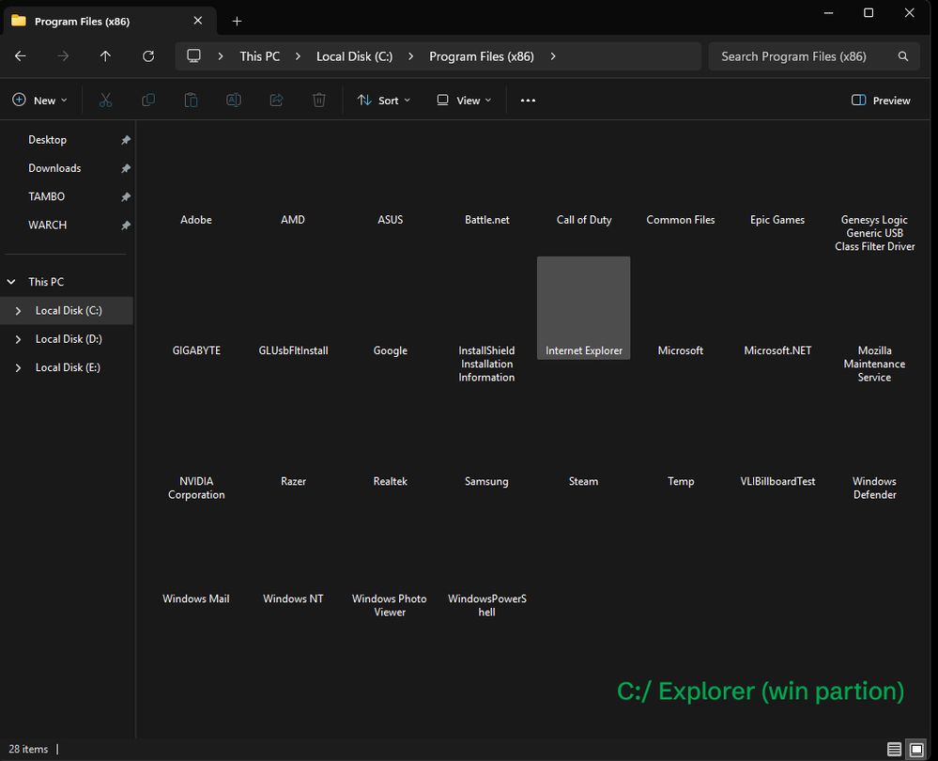Switch to large icons view in status bar
The width and height of the screenshot is (938, 761).
(916, 749)
